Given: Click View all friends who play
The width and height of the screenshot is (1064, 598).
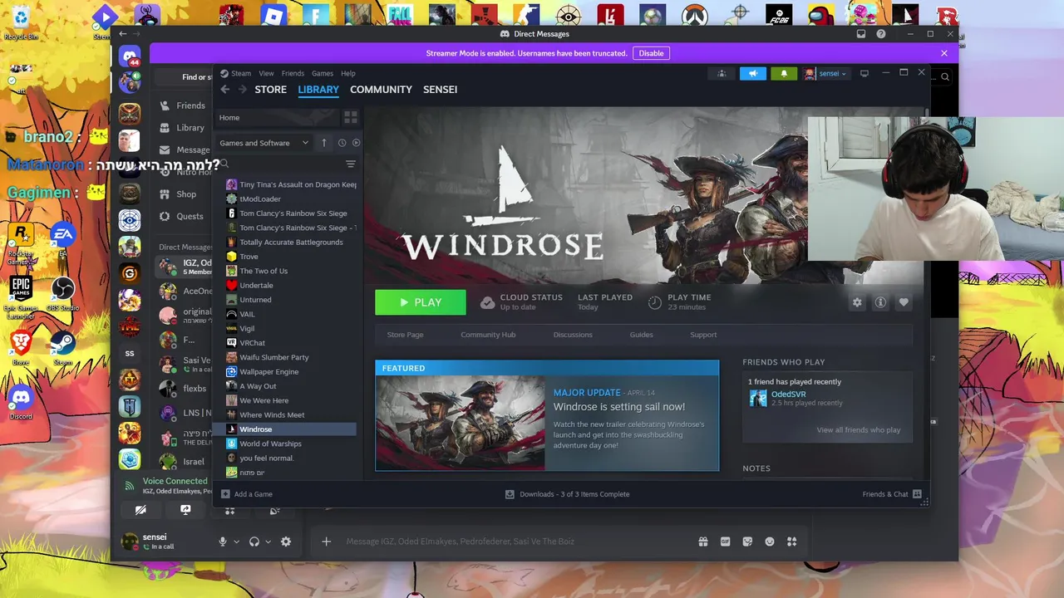Looking at the screenshot, I should (858, 430).
